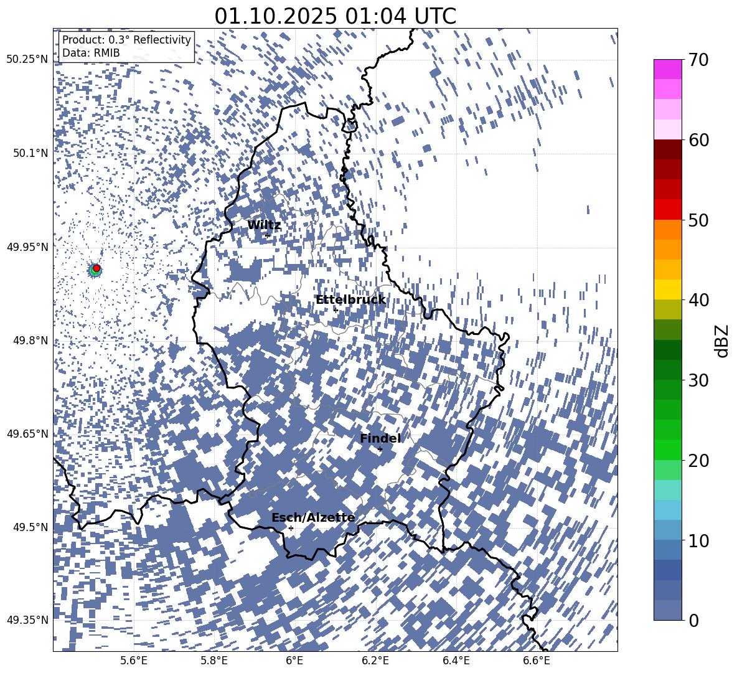Click the 6°E longitude tick label
The width and height of the screenshot is (737, 673).
click(x=294, y=661)
